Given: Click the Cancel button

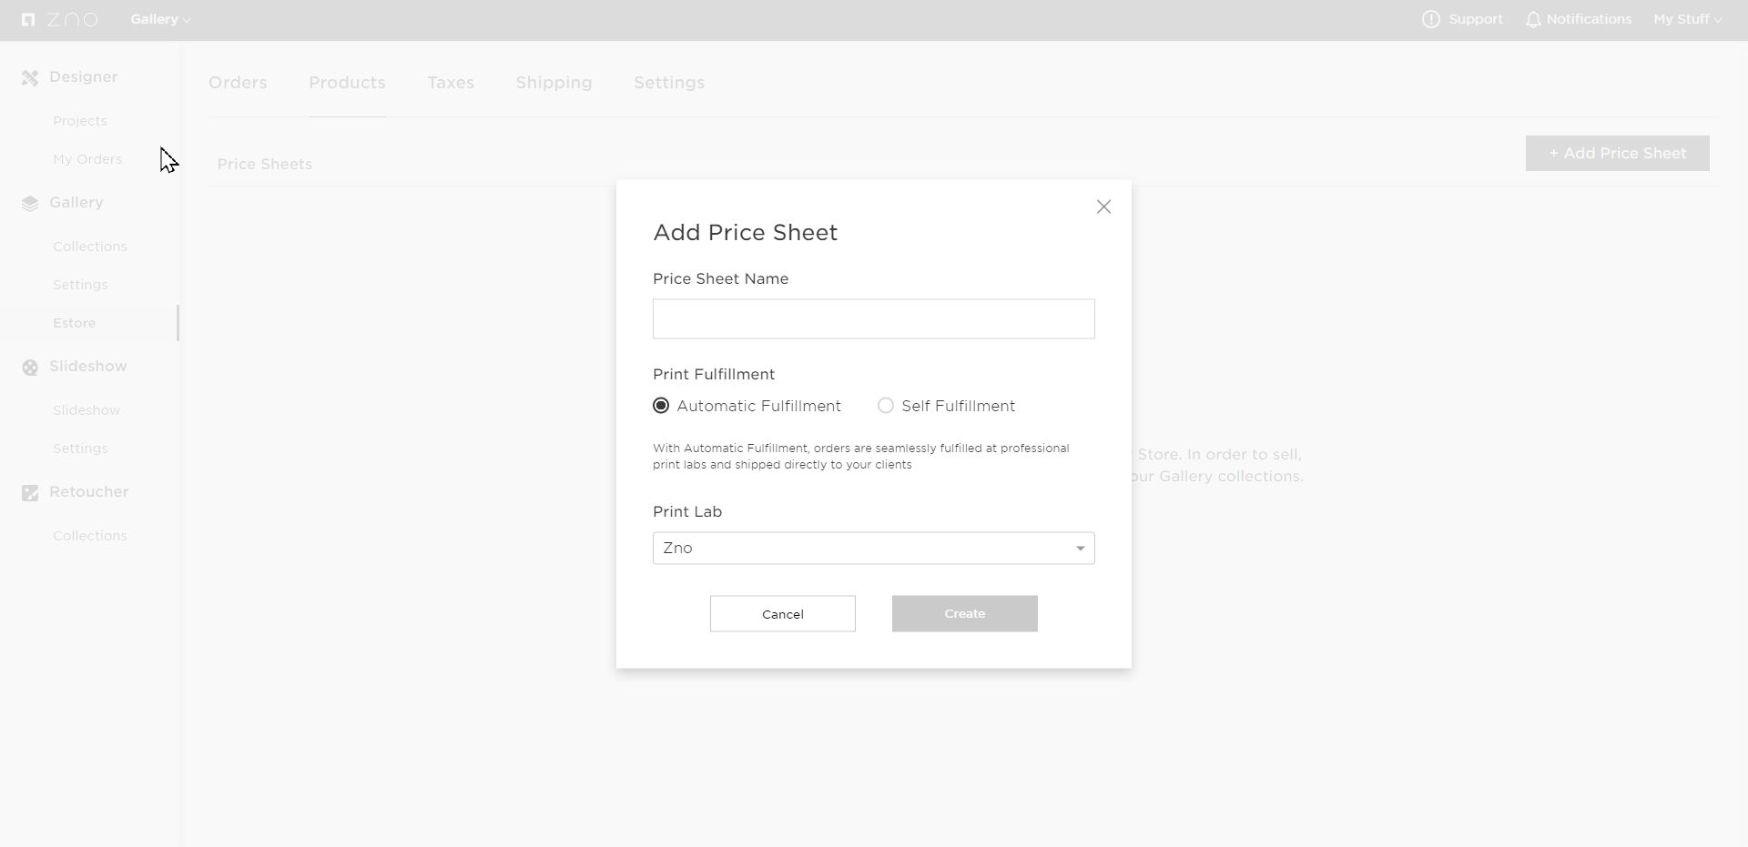Looking at the screenshot, I should 782,614.
